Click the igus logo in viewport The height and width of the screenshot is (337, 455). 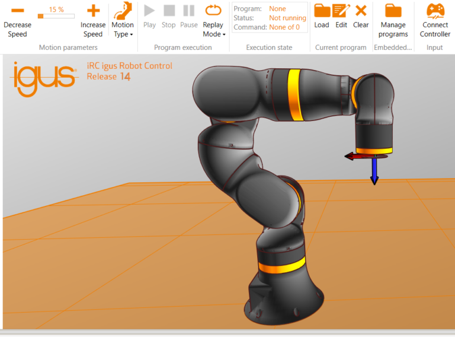43,80
